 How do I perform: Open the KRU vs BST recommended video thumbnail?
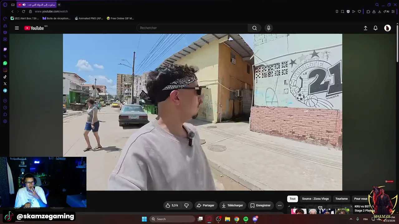click(320, 210)
